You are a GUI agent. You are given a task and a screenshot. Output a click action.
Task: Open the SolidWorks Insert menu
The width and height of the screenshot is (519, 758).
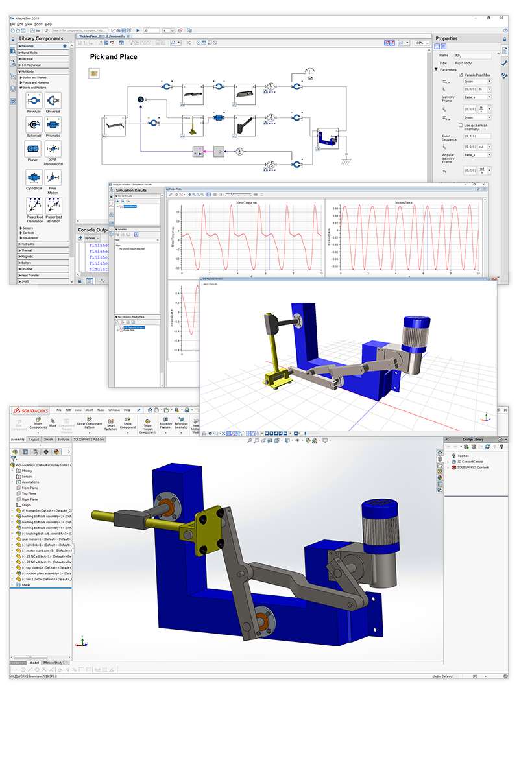[x=90, y=410]
